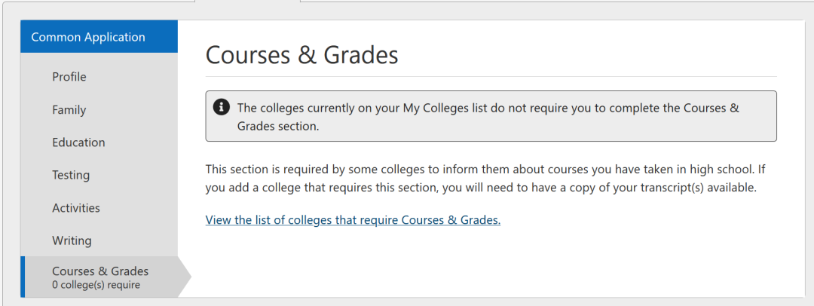
Task: Click the arrow pointer on the active sidebar item
Action: click(185, 277)
